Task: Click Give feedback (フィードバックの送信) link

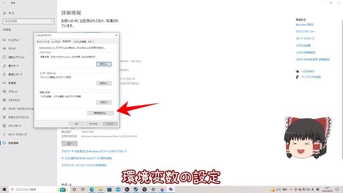Action: (311, 77)
